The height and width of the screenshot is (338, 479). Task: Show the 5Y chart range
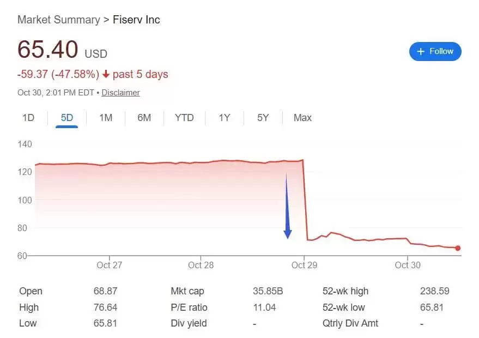point(263,118)
